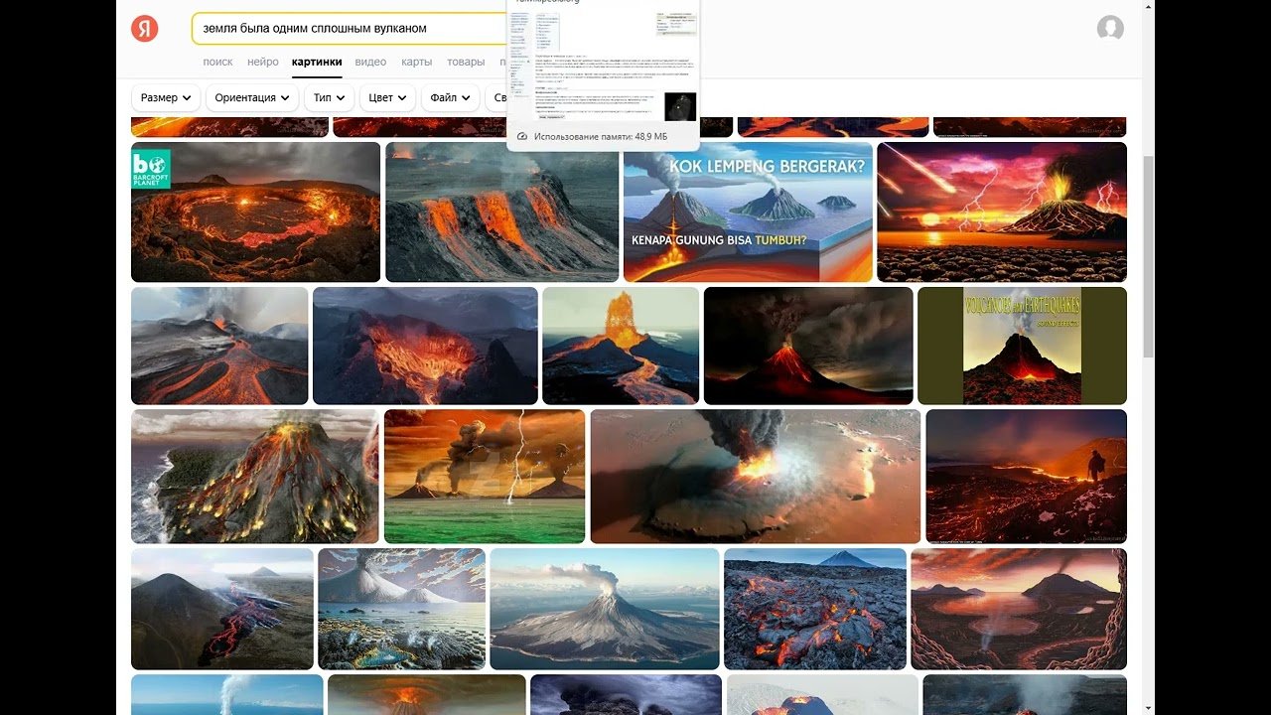Open the видео tab
This screenshot has height=715, width=1271.
pyautogui.click(x=370, y=62)
